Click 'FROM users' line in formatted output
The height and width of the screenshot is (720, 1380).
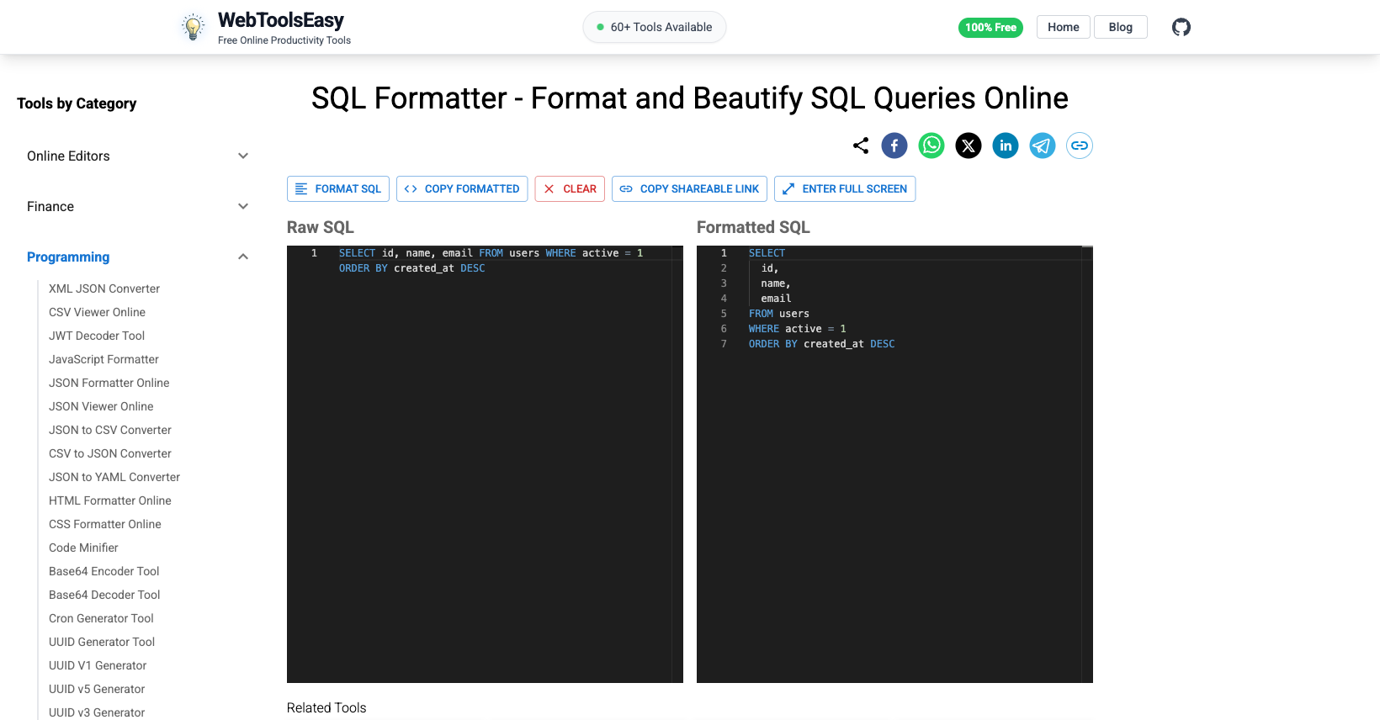[779, 314]
